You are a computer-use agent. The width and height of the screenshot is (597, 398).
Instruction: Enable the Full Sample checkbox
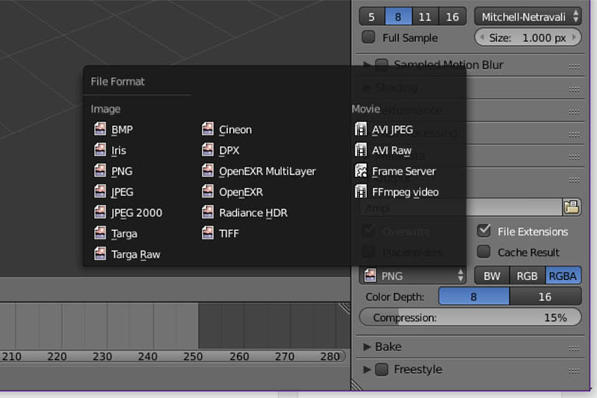tap(368, 37)
